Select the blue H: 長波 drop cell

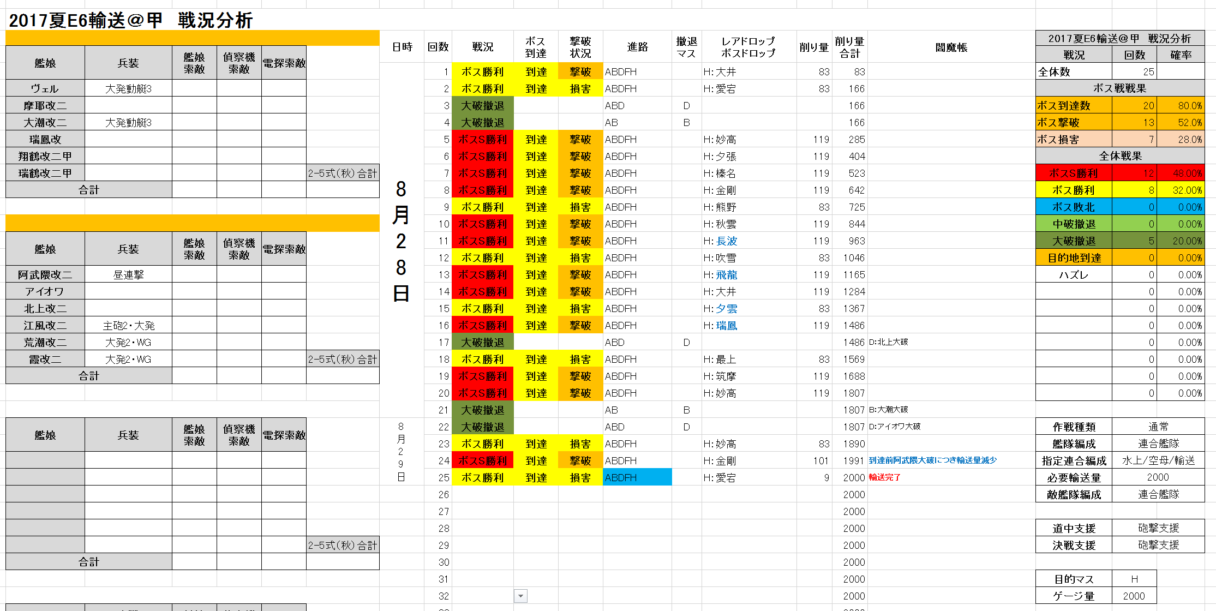pos(720,241)
